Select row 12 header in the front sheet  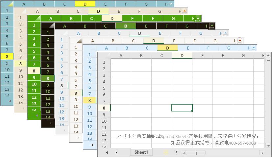(104, 134)
